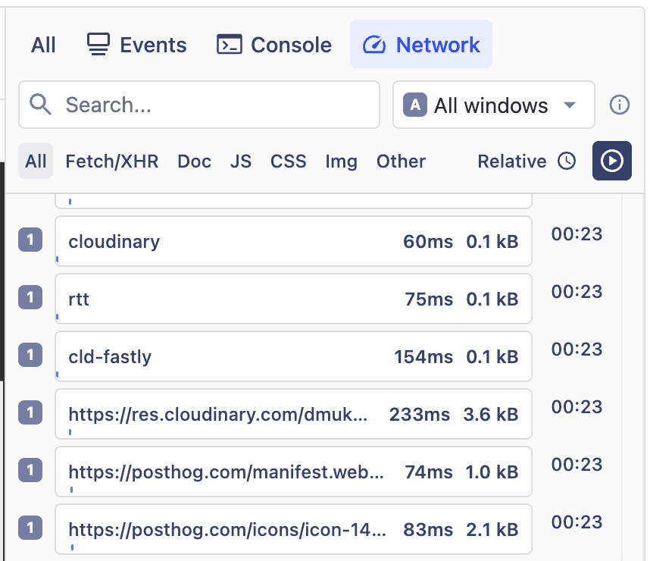
Task: Filter by Doc requests
Action: click(195, 161)
